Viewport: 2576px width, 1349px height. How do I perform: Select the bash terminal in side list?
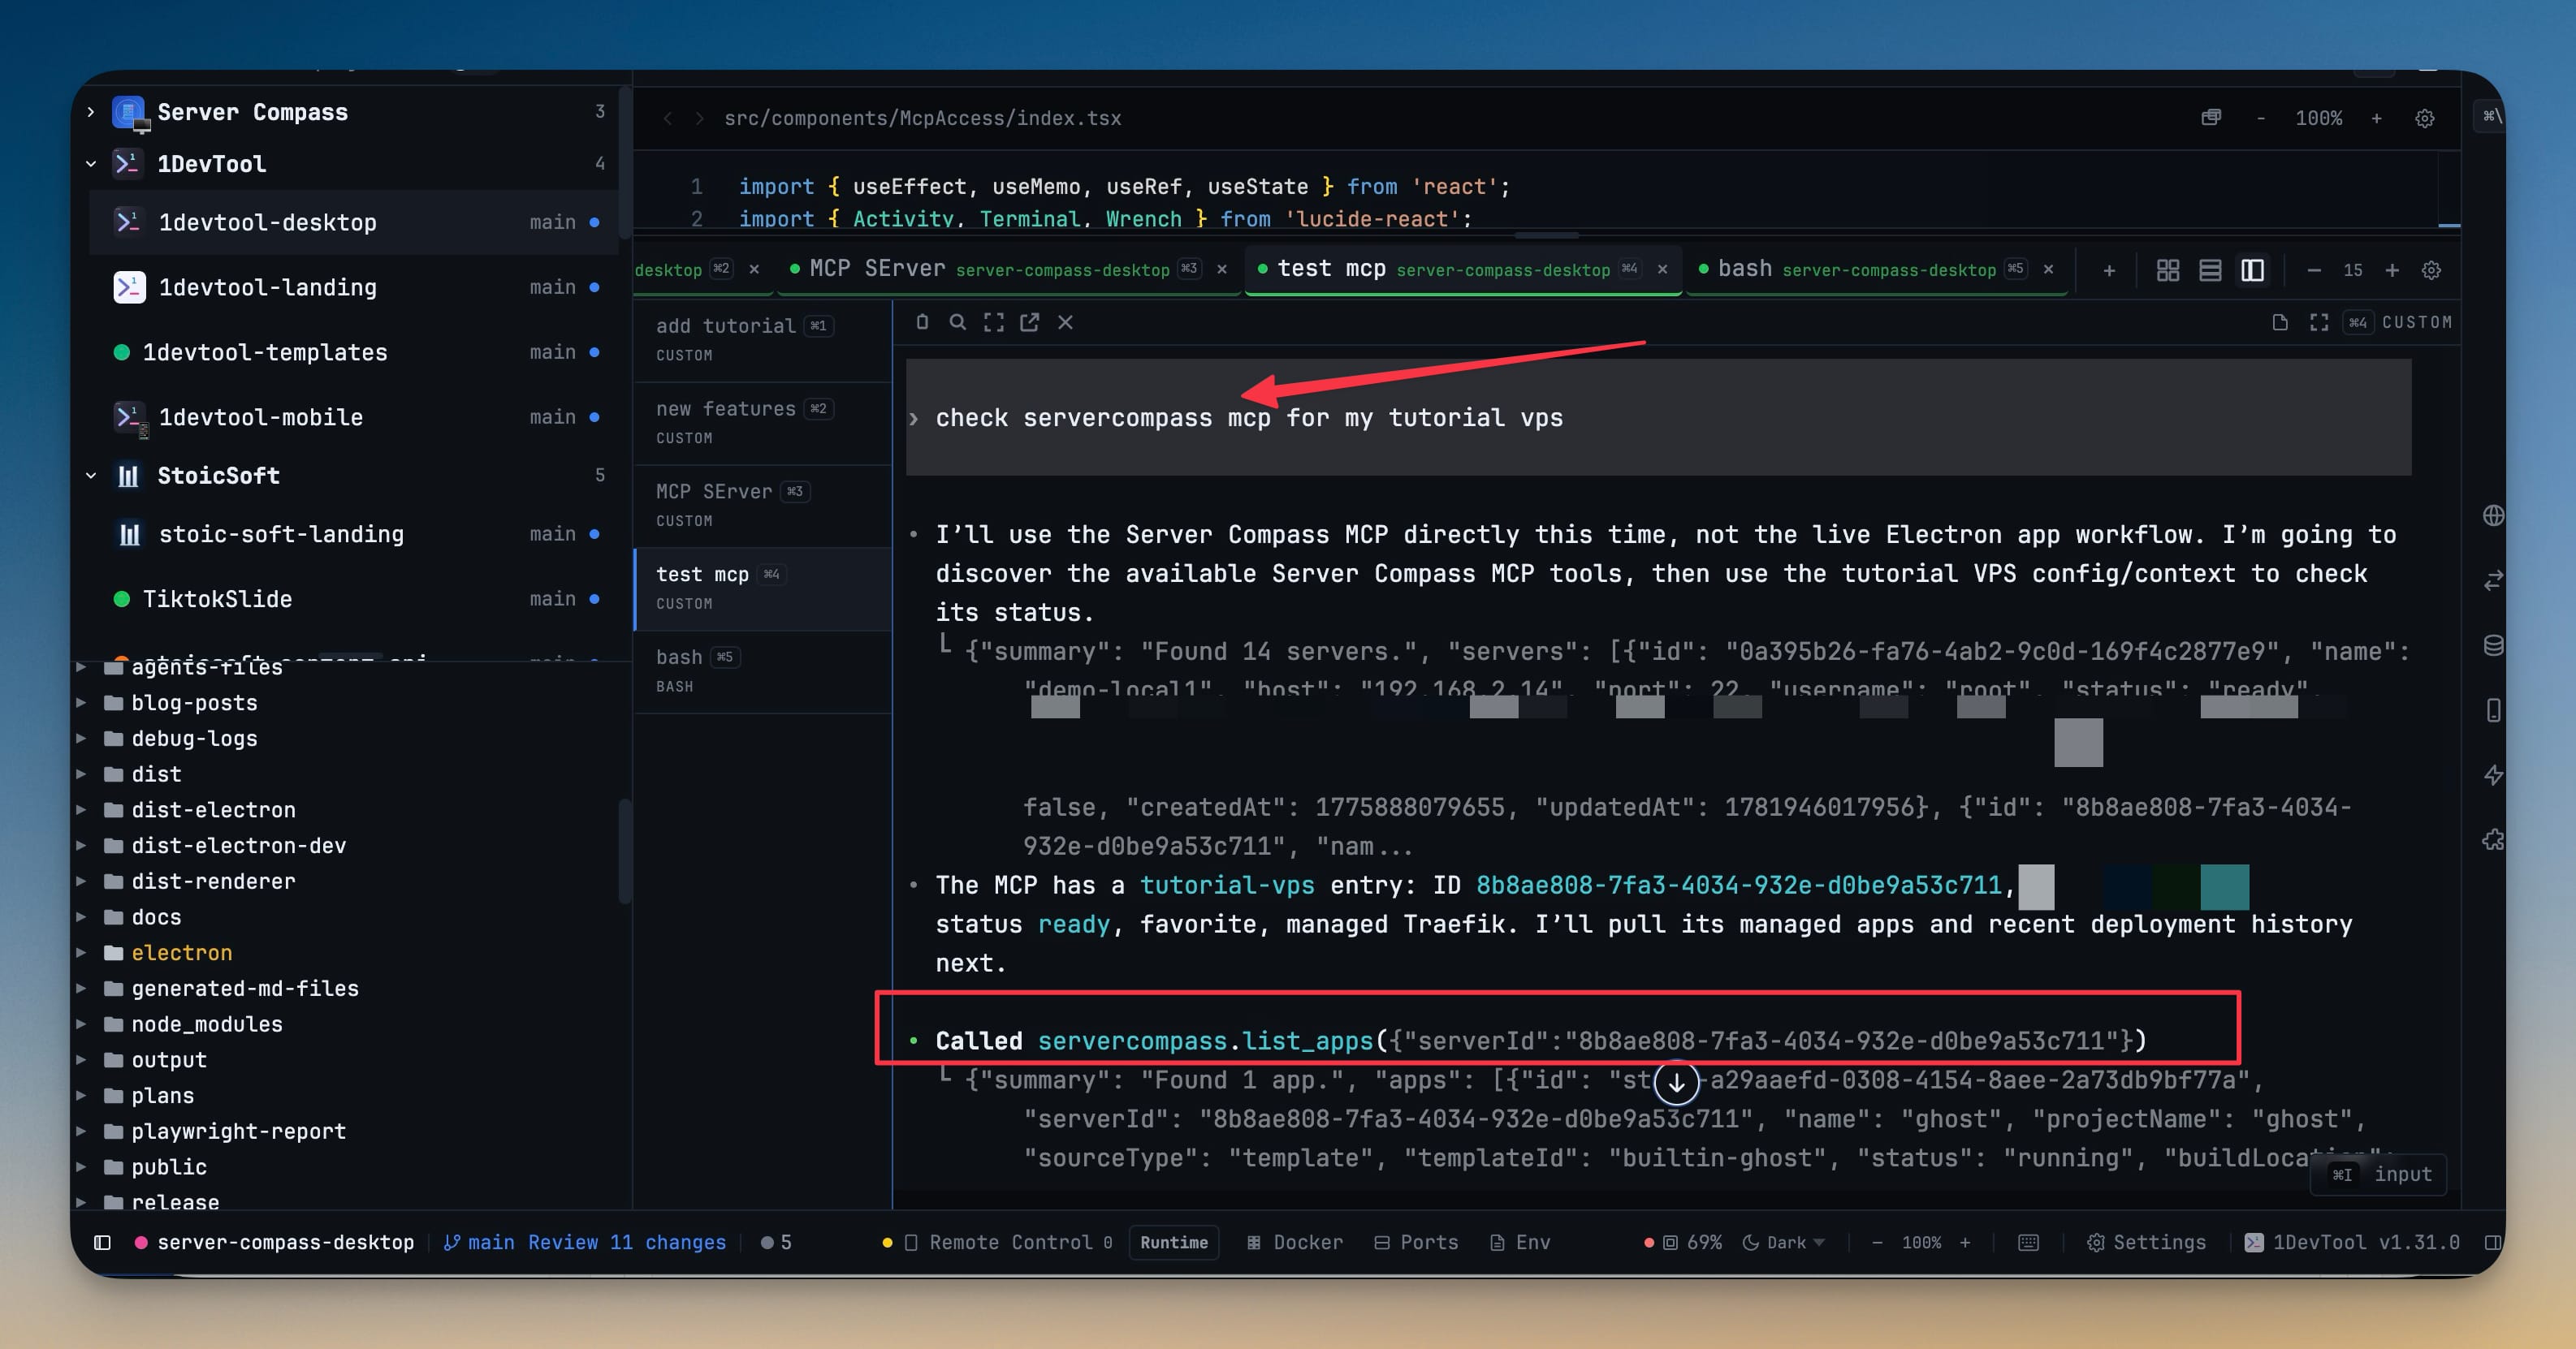click(x=762, y=670)
